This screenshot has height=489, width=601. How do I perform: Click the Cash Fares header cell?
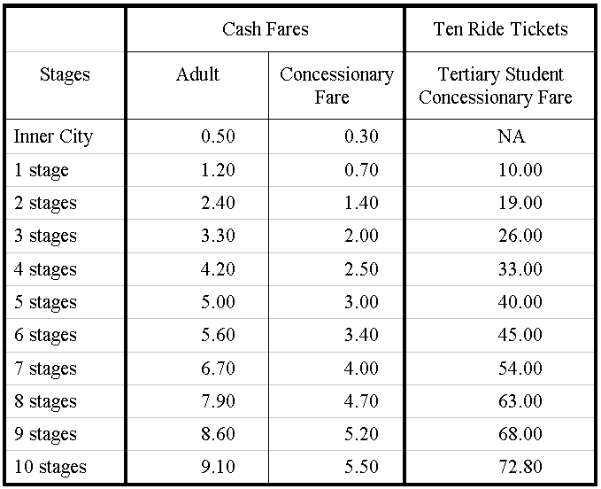(266, 29)
